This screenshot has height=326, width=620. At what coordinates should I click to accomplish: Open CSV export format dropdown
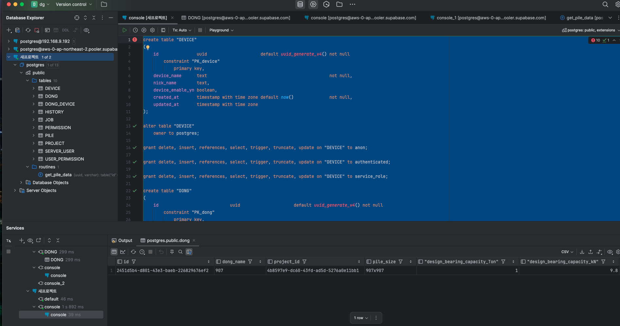(x=567, y=252)
